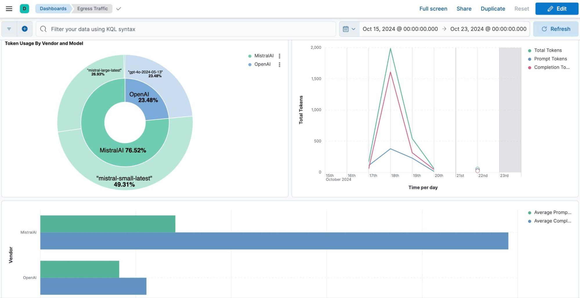Click the checkmark icon beside Egress Traffic
The height and width of the screenshot is (298, 580).
pyautogui.click(x=118, y=9)
